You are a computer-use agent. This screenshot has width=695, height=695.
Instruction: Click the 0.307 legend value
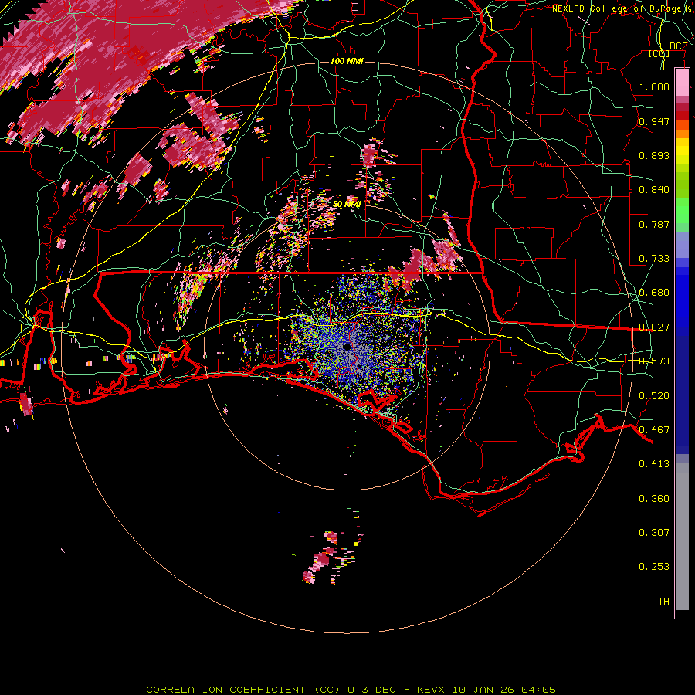click(654, 532)
